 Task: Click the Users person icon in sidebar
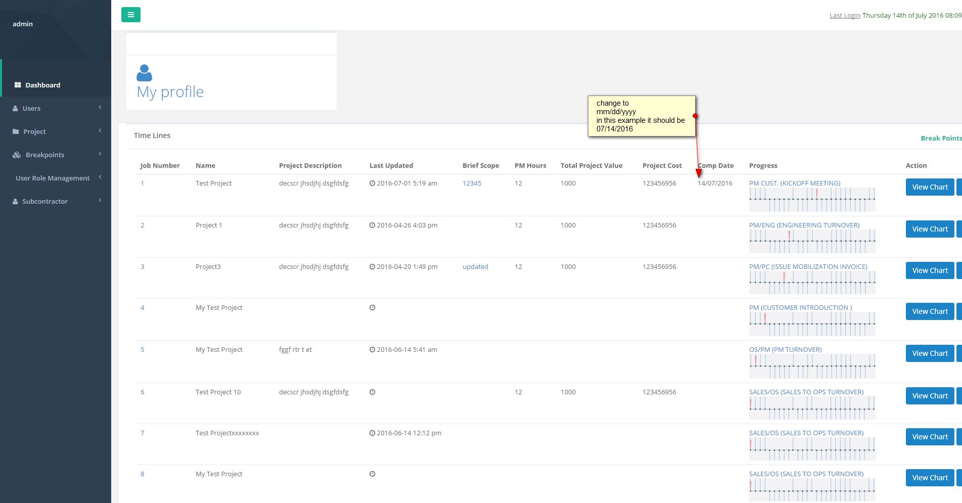pyautogui.click(x=16, y=108)
